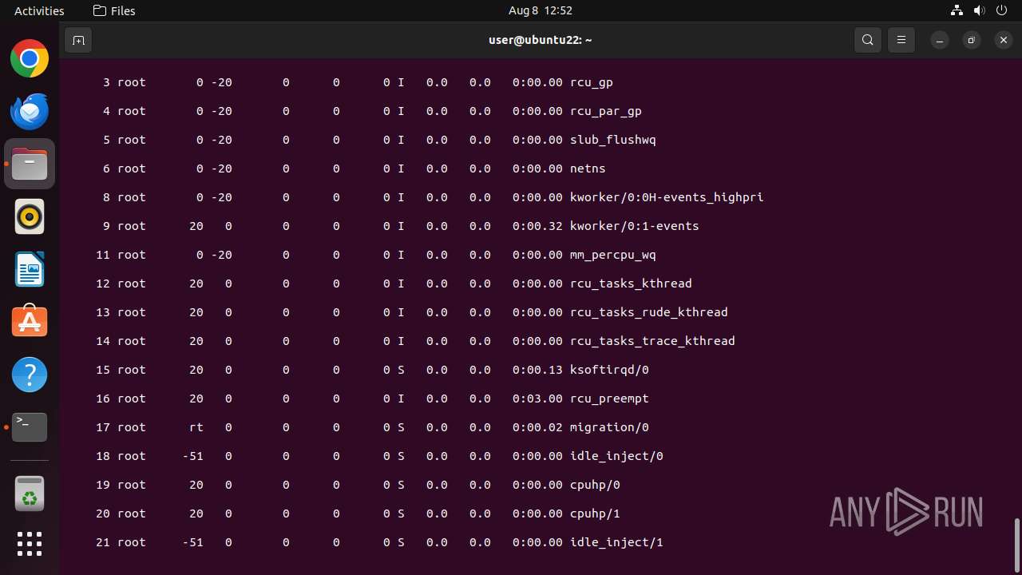Click the -51 priority of idle_inject/0

[x=192, y=456]
